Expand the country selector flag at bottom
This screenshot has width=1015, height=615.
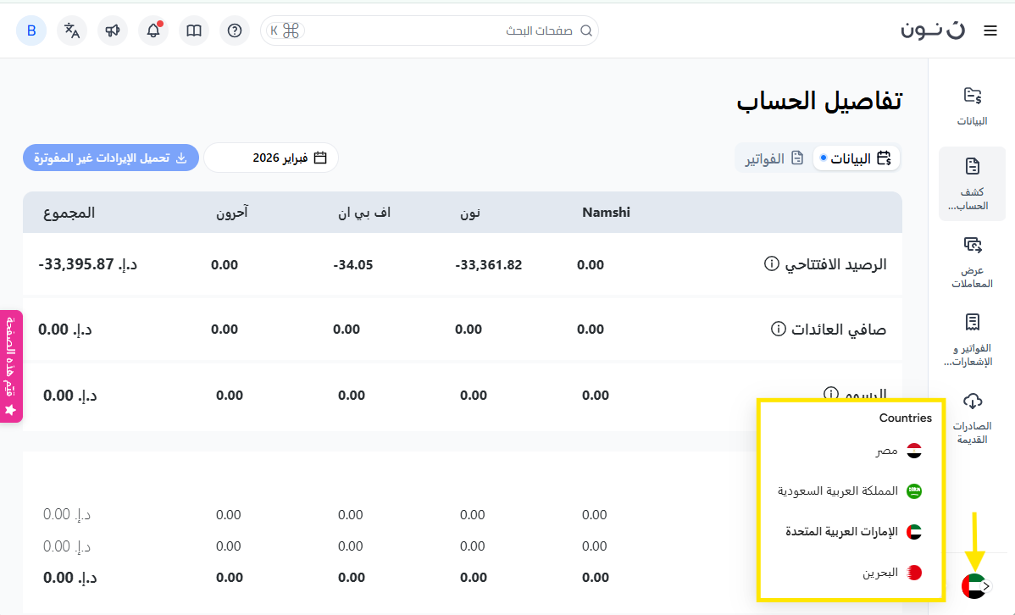(976, 585)
